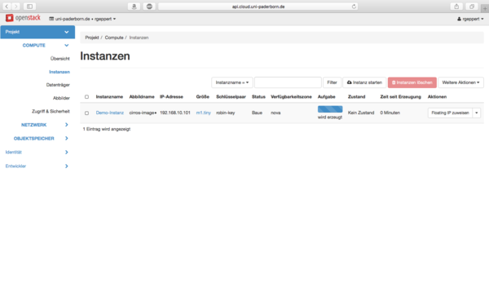
Task: Go back with browser back arrow
Action: [x=7, y=7]
